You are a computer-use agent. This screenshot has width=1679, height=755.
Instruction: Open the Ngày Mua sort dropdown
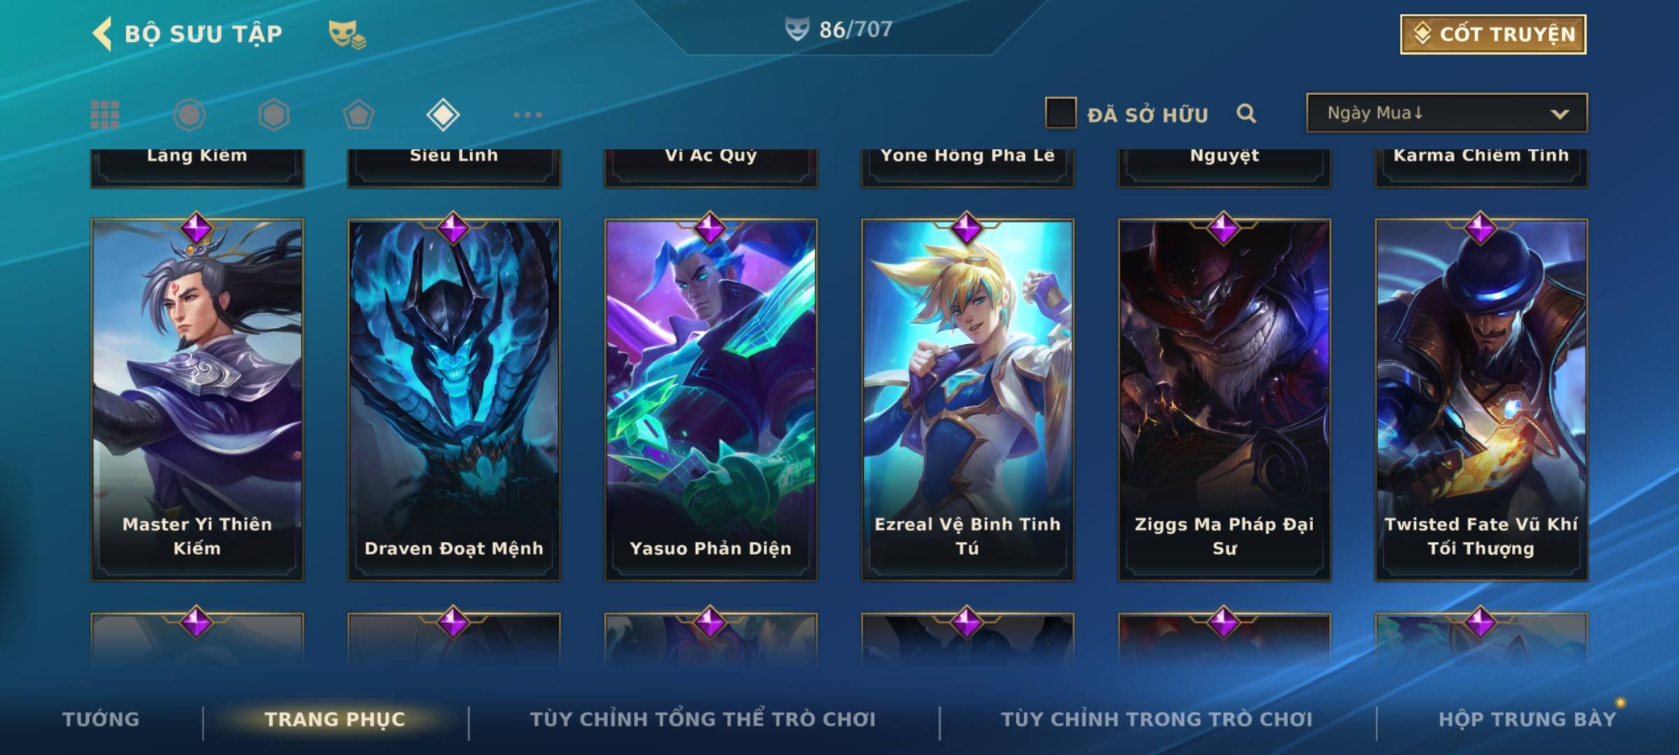click(1447, 113)
